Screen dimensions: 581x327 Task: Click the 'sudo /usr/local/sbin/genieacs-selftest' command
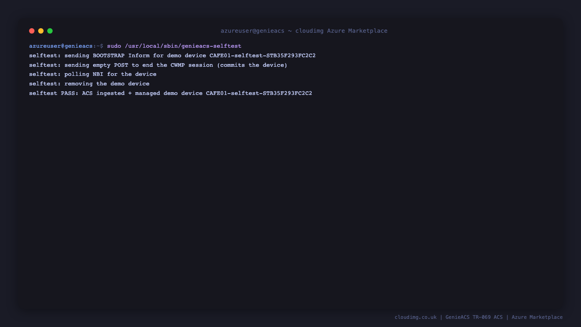[174, 46]
